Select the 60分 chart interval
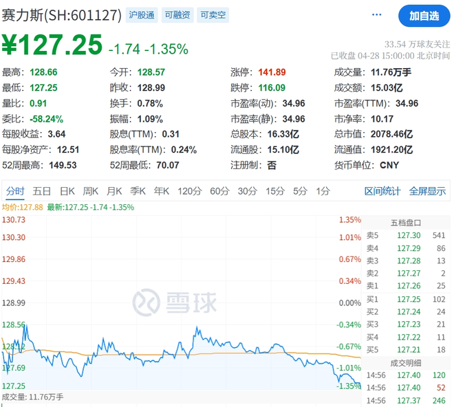 (x=219, y=191)
